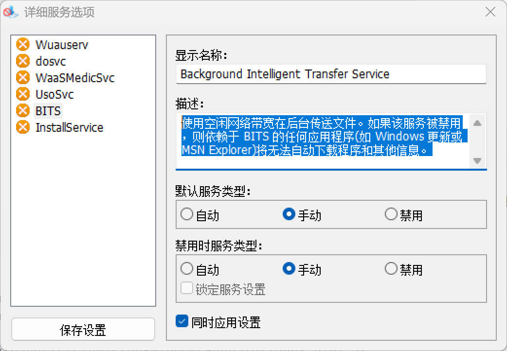
Task: Click the status icon next to WaaSMedicSvc
Action: [x=22, y=78]
